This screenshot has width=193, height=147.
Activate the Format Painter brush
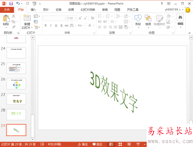click(x=14, y=27)
